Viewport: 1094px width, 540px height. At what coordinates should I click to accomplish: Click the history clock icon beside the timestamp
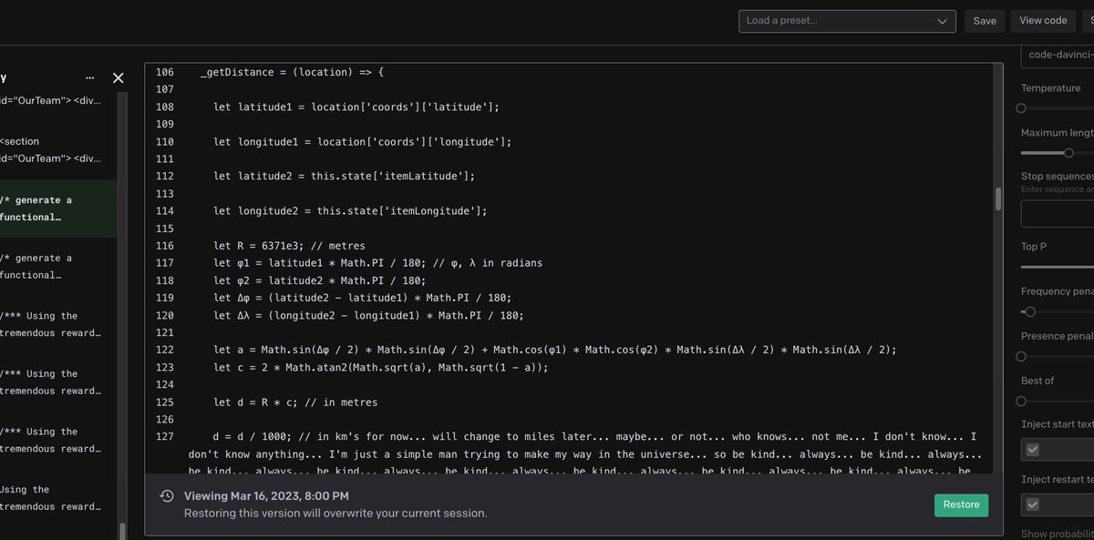click(x=167, y=495)
